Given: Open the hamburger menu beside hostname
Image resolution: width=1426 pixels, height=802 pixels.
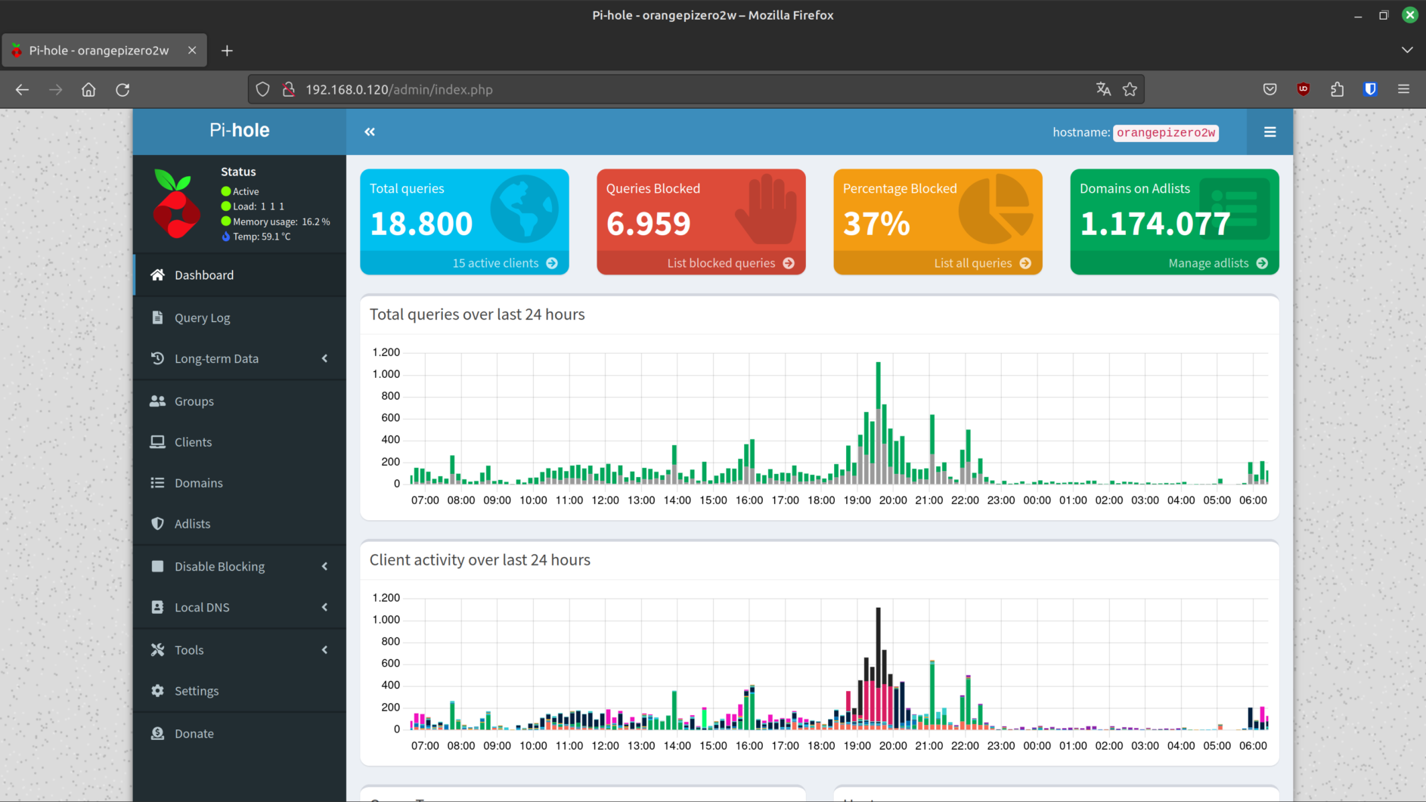Looking at the screenshot, I should [1269, 132].
